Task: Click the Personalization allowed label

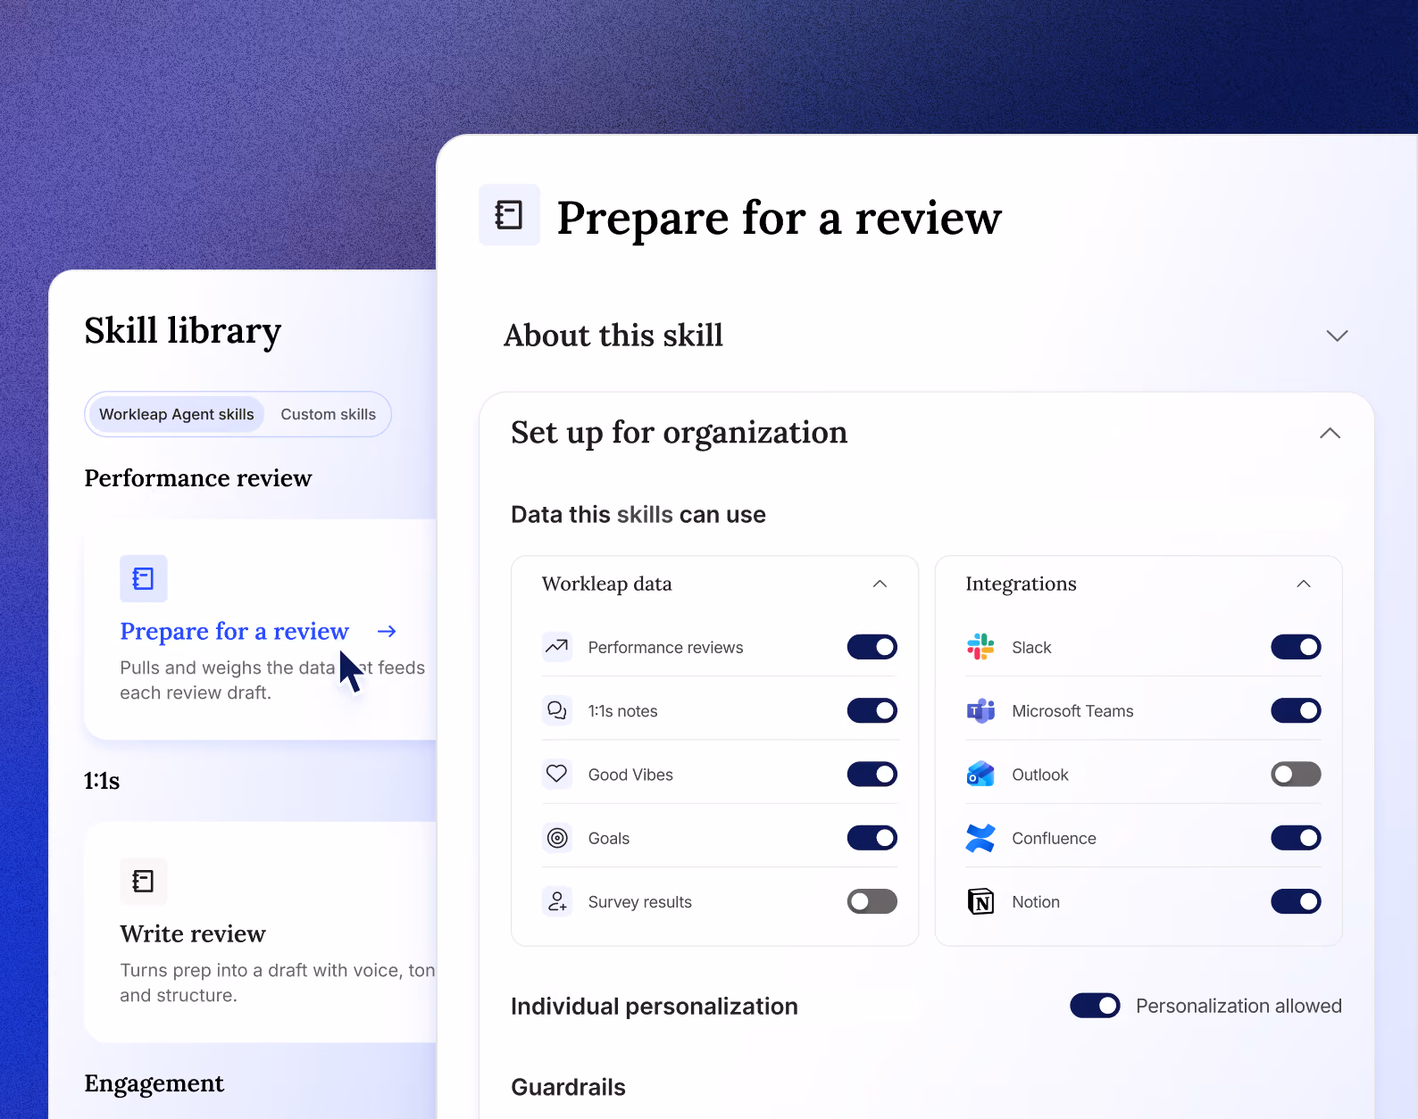Action: 1239,1006
